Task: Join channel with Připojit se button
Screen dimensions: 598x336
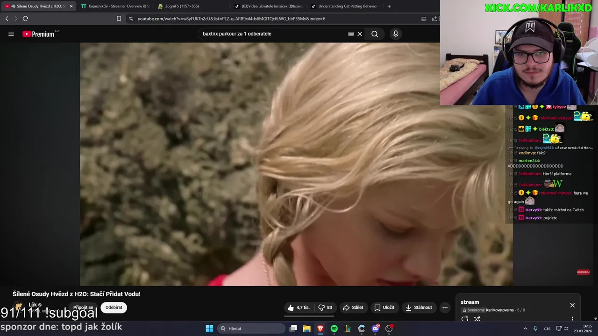Action: pos(83,308)
